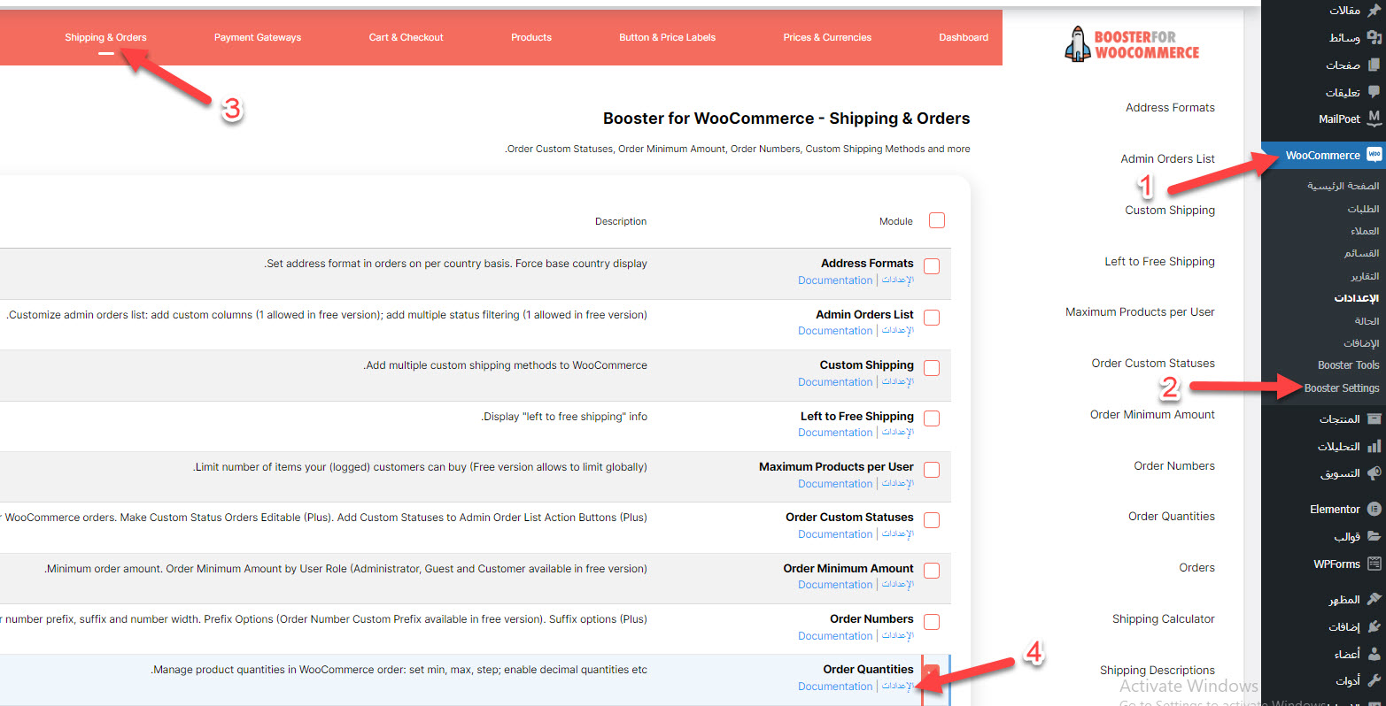
Task: Check the Order Minimum Amount module checkbox
Action: click(x=932, y=572)
